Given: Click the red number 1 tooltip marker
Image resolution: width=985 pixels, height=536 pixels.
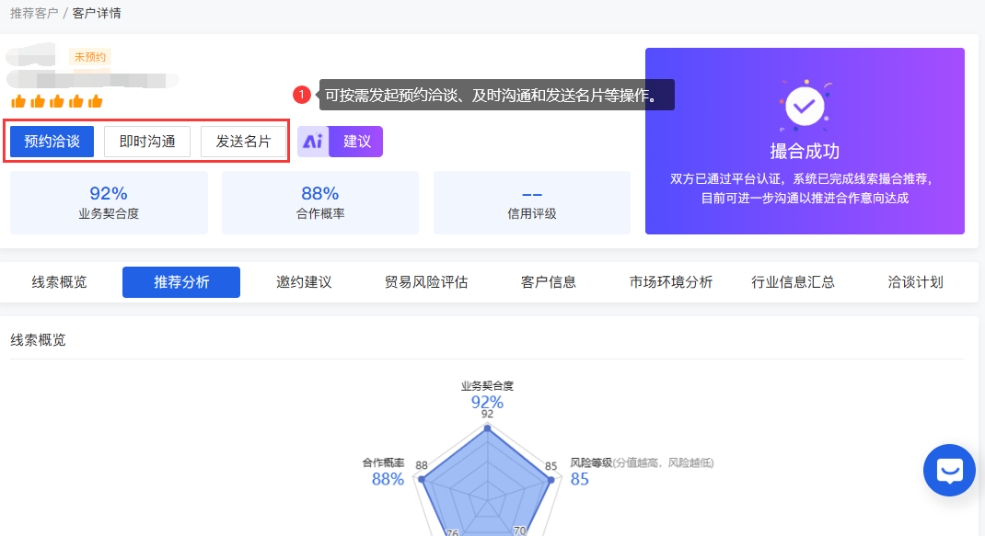Looking at the screenshot, I should 301,95.
